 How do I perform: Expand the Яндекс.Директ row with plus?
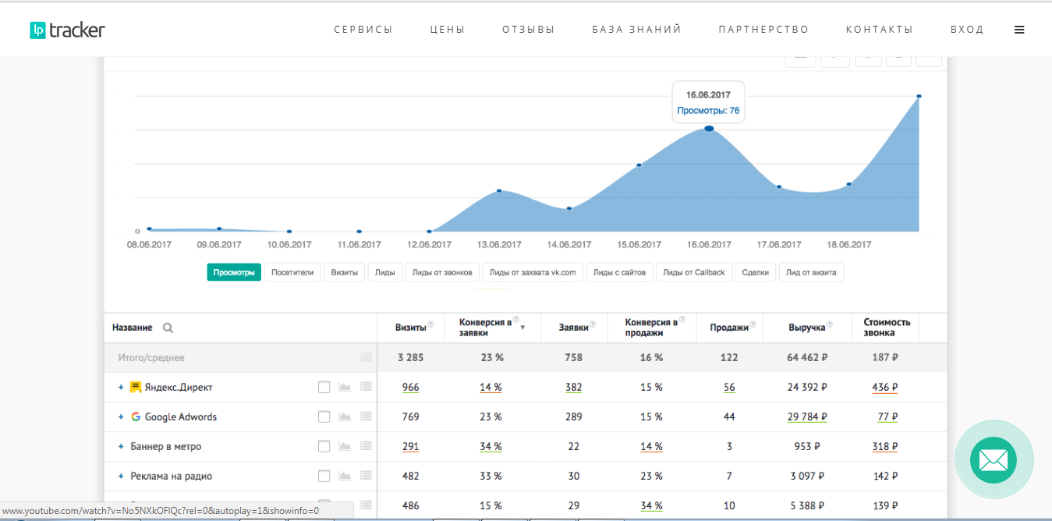coord(121,388)
